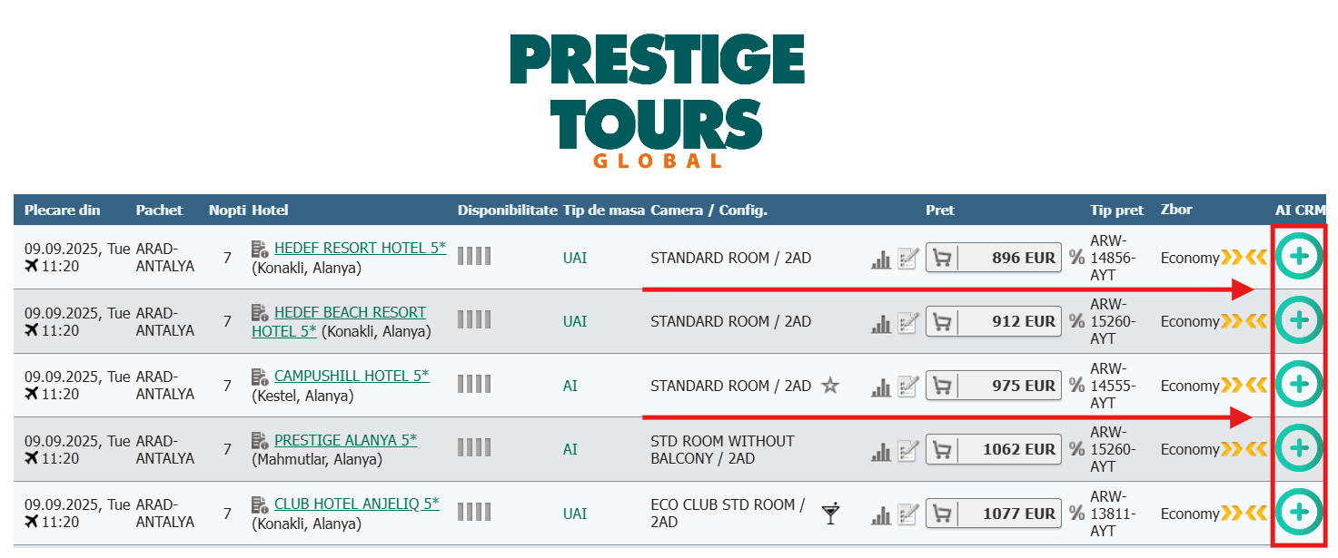Click the green plus for Campushill Hotel row
Viewport: 1338px width, 558px height.
(1299, 385)
